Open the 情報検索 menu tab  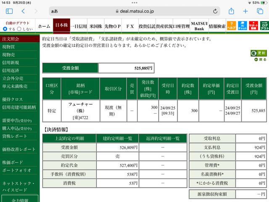[x=217, y=26]
